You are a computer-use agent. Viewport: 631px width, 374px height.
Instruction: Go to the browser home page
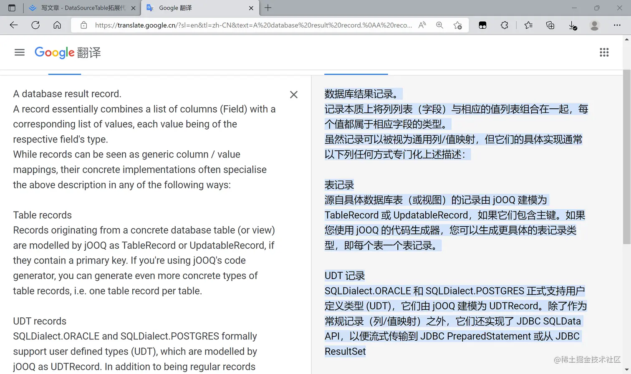[x=57, y=25]
